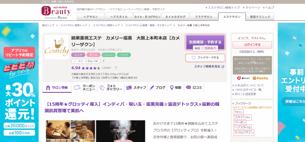The image size is (305, 142).
Task: Click the 空席確認・予約する button
Action: pyautogui.click(x=205, y=42)
